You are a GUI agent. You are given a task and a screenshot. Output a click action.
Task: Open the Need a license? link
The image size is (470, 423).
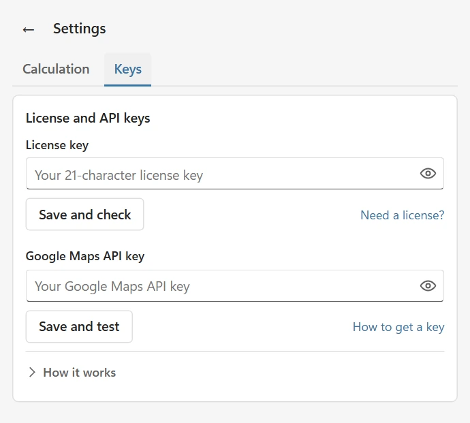point(403,215)
